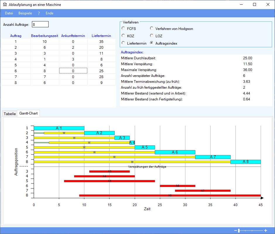The image size is (275, 234).
Task: Open the question mark help menu
Action: (39, 13)
